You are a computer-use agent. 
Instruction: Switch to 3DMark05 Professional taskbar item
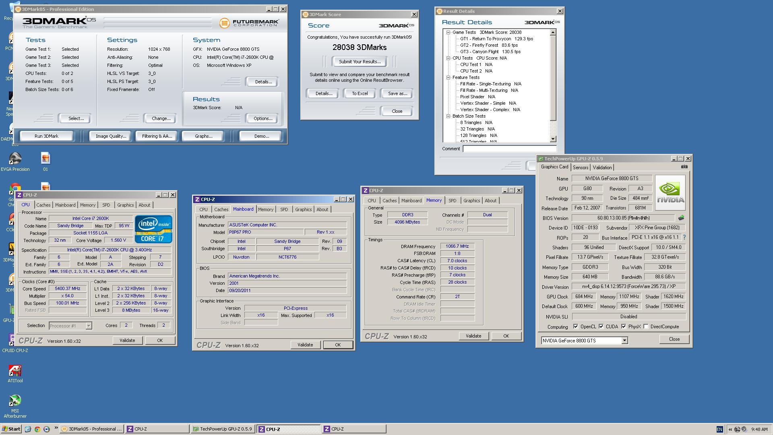(x=91, y=429)
